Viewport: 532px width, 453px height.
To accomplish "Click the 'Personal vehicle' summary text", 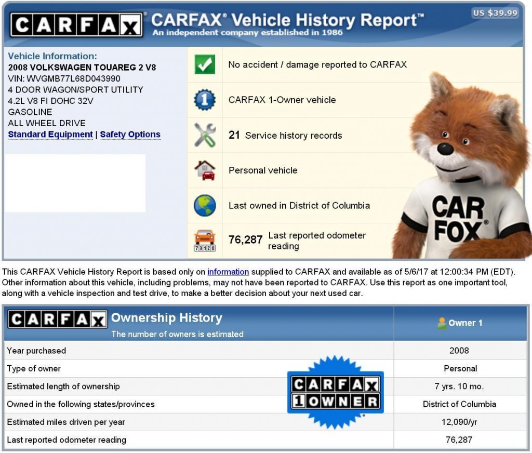I will tap(263, 170).
